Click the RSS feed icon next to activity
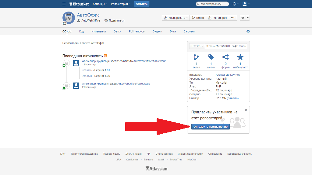This screenshot has height=175, width=312. click(x=105, y=55)
